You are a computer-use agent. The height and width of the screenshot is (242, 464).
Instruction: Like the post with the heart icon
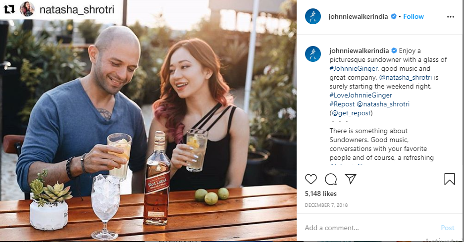pos(310,179)
